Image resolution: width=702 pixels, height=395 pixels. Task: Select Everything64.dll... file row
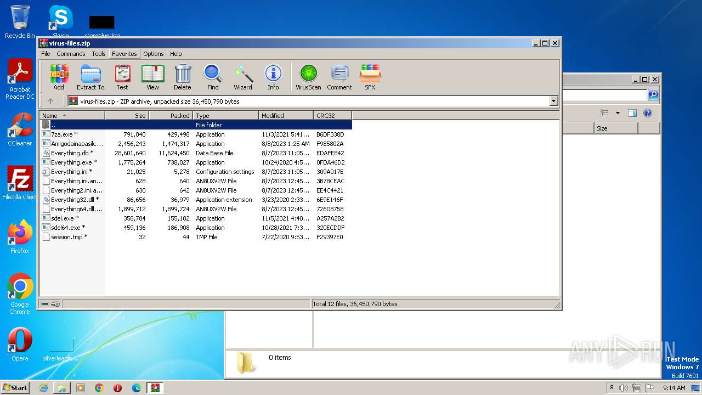(x=196, y=209)
